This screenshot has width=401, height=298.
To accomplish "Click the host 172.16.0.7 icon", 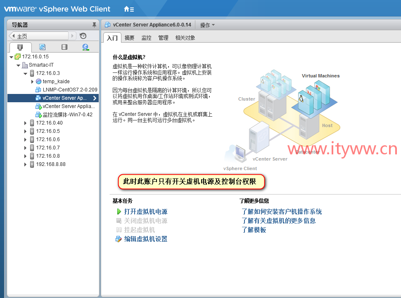I will 32,148.
